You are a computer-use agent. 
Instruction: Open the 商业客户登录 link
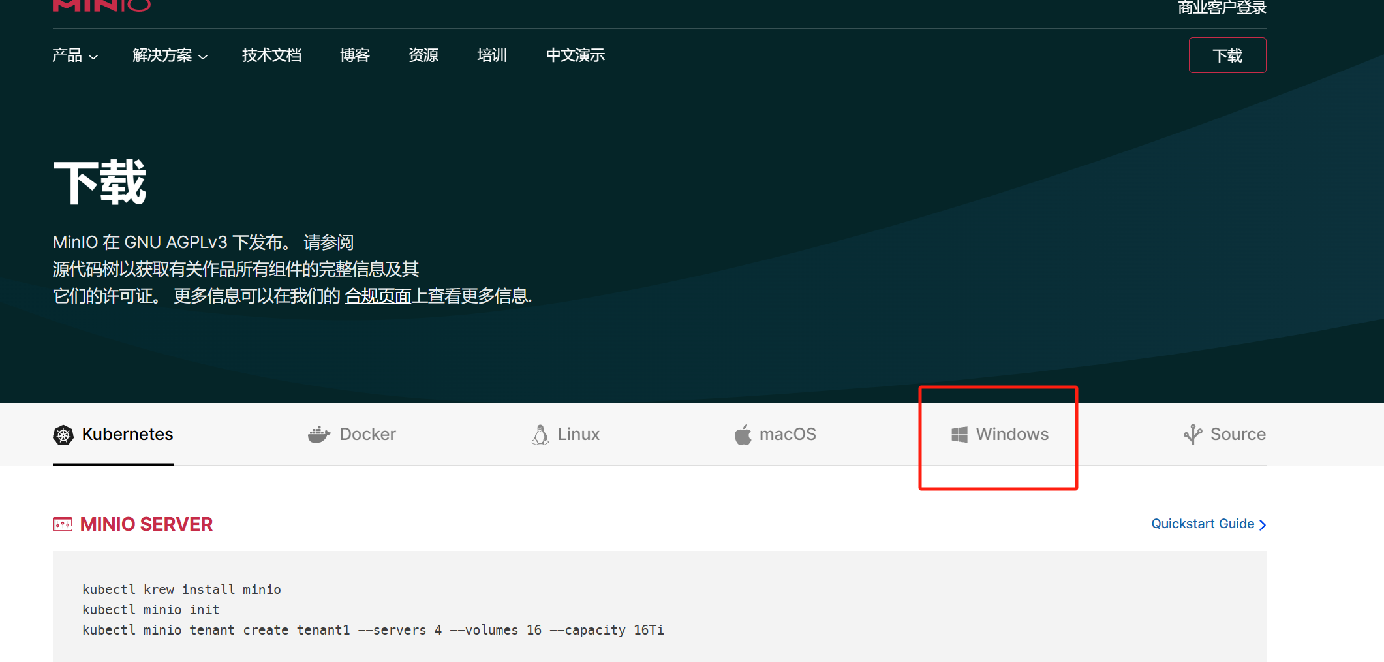coord(1222,7)
